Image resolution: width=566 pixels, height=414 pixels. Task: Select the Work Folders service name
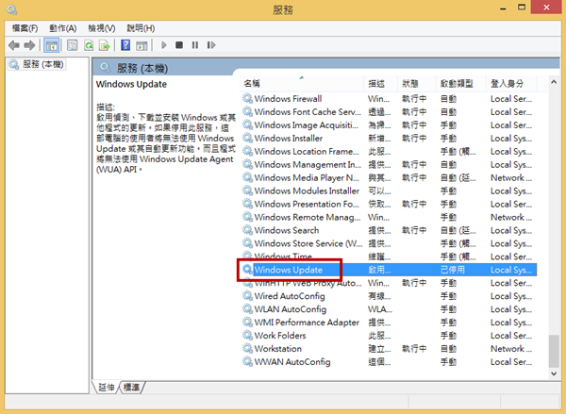click(x=280, y=336)
